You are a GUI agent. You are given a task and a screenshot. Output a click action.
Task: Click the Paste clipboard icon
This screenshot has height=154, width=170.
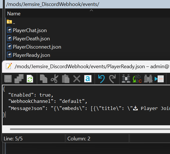(65, 78)
